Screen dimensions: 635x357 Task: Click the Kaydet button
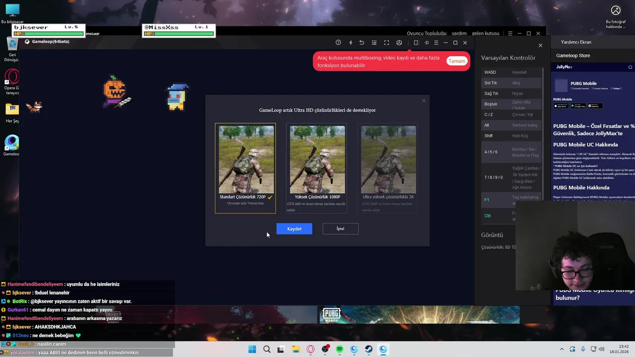(294, 229)
